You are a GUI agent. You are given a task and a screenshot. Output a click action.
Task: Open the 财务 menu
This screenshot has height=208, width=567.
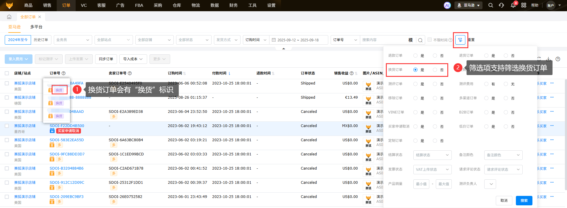(x=233, y=5)
